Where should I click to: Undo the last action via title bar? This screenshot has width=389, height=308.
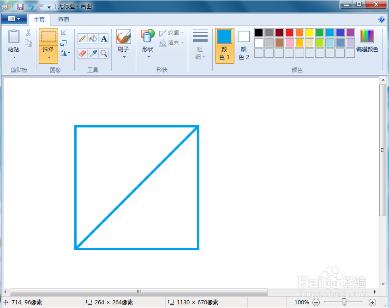click(30, 7)
